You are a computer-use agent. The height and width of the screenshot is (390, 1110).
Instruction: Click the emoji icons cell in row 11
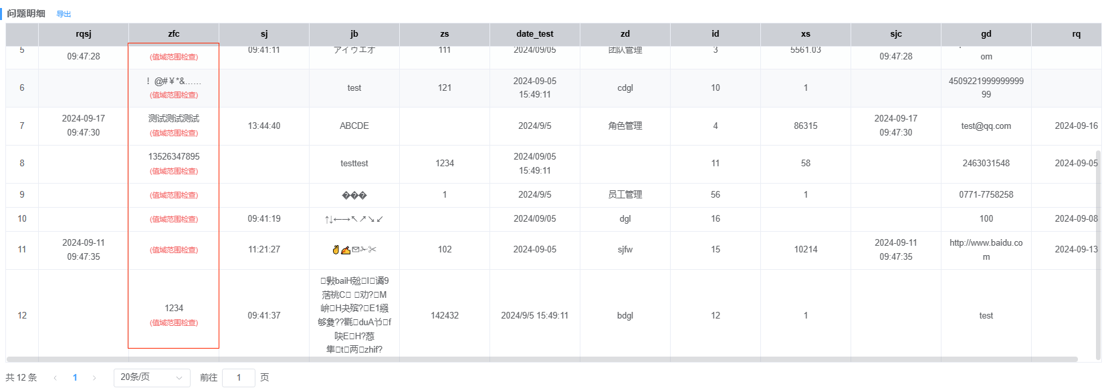coord(354,250)
